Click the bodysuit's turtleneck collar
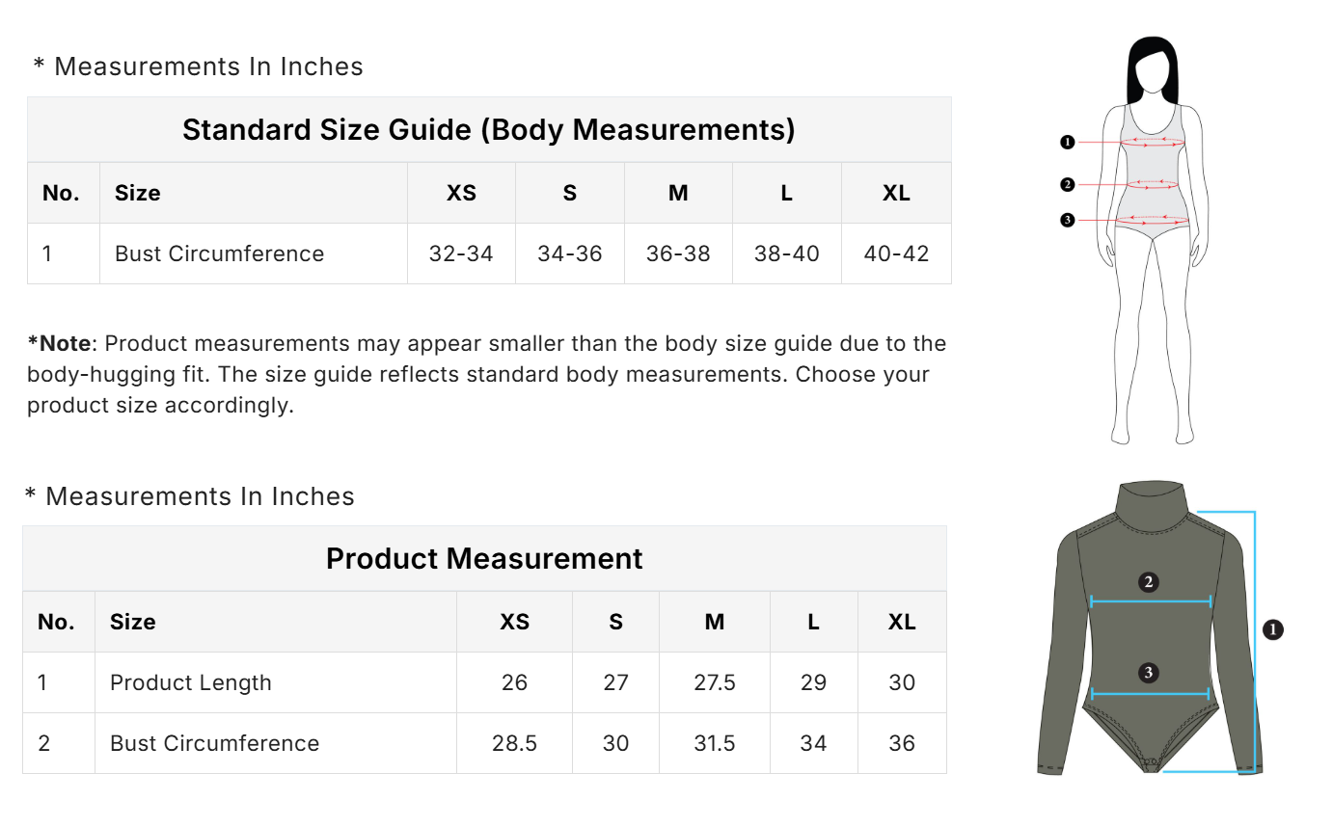Image resolution: width=1333 pixels, height=827 pixels. (1151, 503)
